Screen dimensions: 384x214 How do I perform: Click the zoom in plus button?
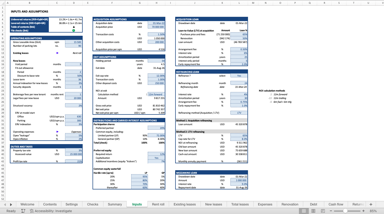click(363, 211)
